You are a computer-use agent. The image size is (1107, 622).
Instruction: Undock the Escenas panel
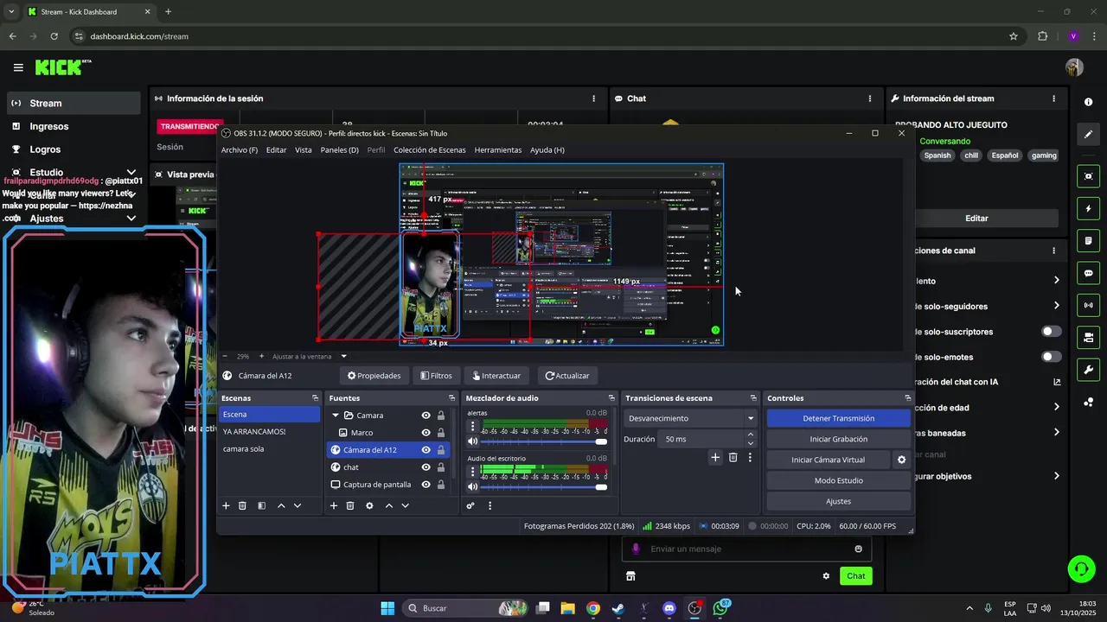[x=315, y=398]
